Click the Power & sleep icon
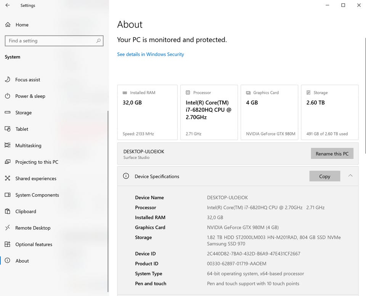 (8, 96)
